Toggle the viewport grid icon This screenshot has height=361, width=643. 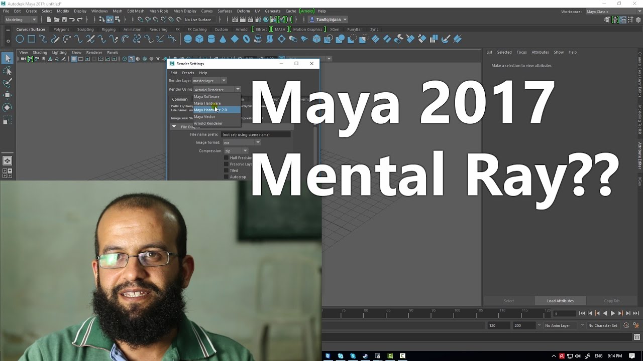[x=74, y=59]
